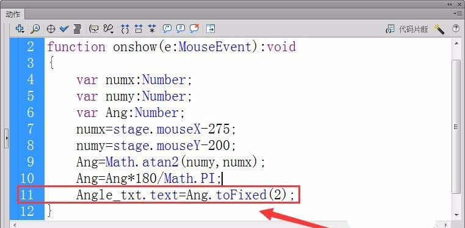Click the vertical scrollbar up arrow
Viewport: 465px width, 228px height.
coord(456,44)
